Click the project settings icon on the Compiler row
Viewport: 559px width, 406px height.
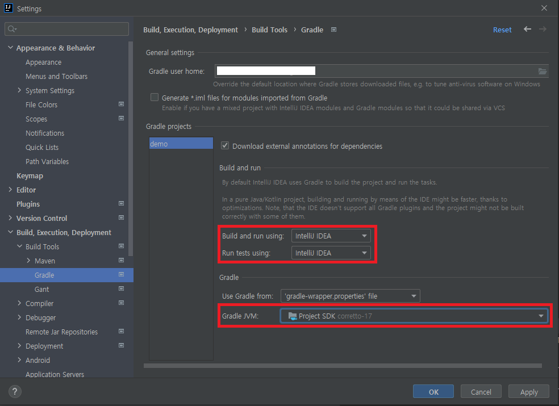[x=121, y=303]
